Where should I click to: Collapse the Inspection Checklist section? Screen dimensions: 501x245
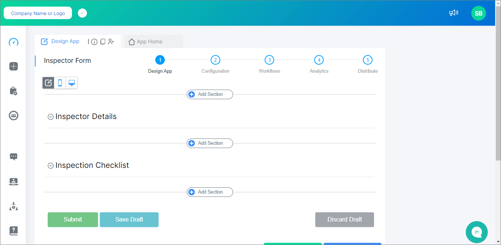coord(51,165)
